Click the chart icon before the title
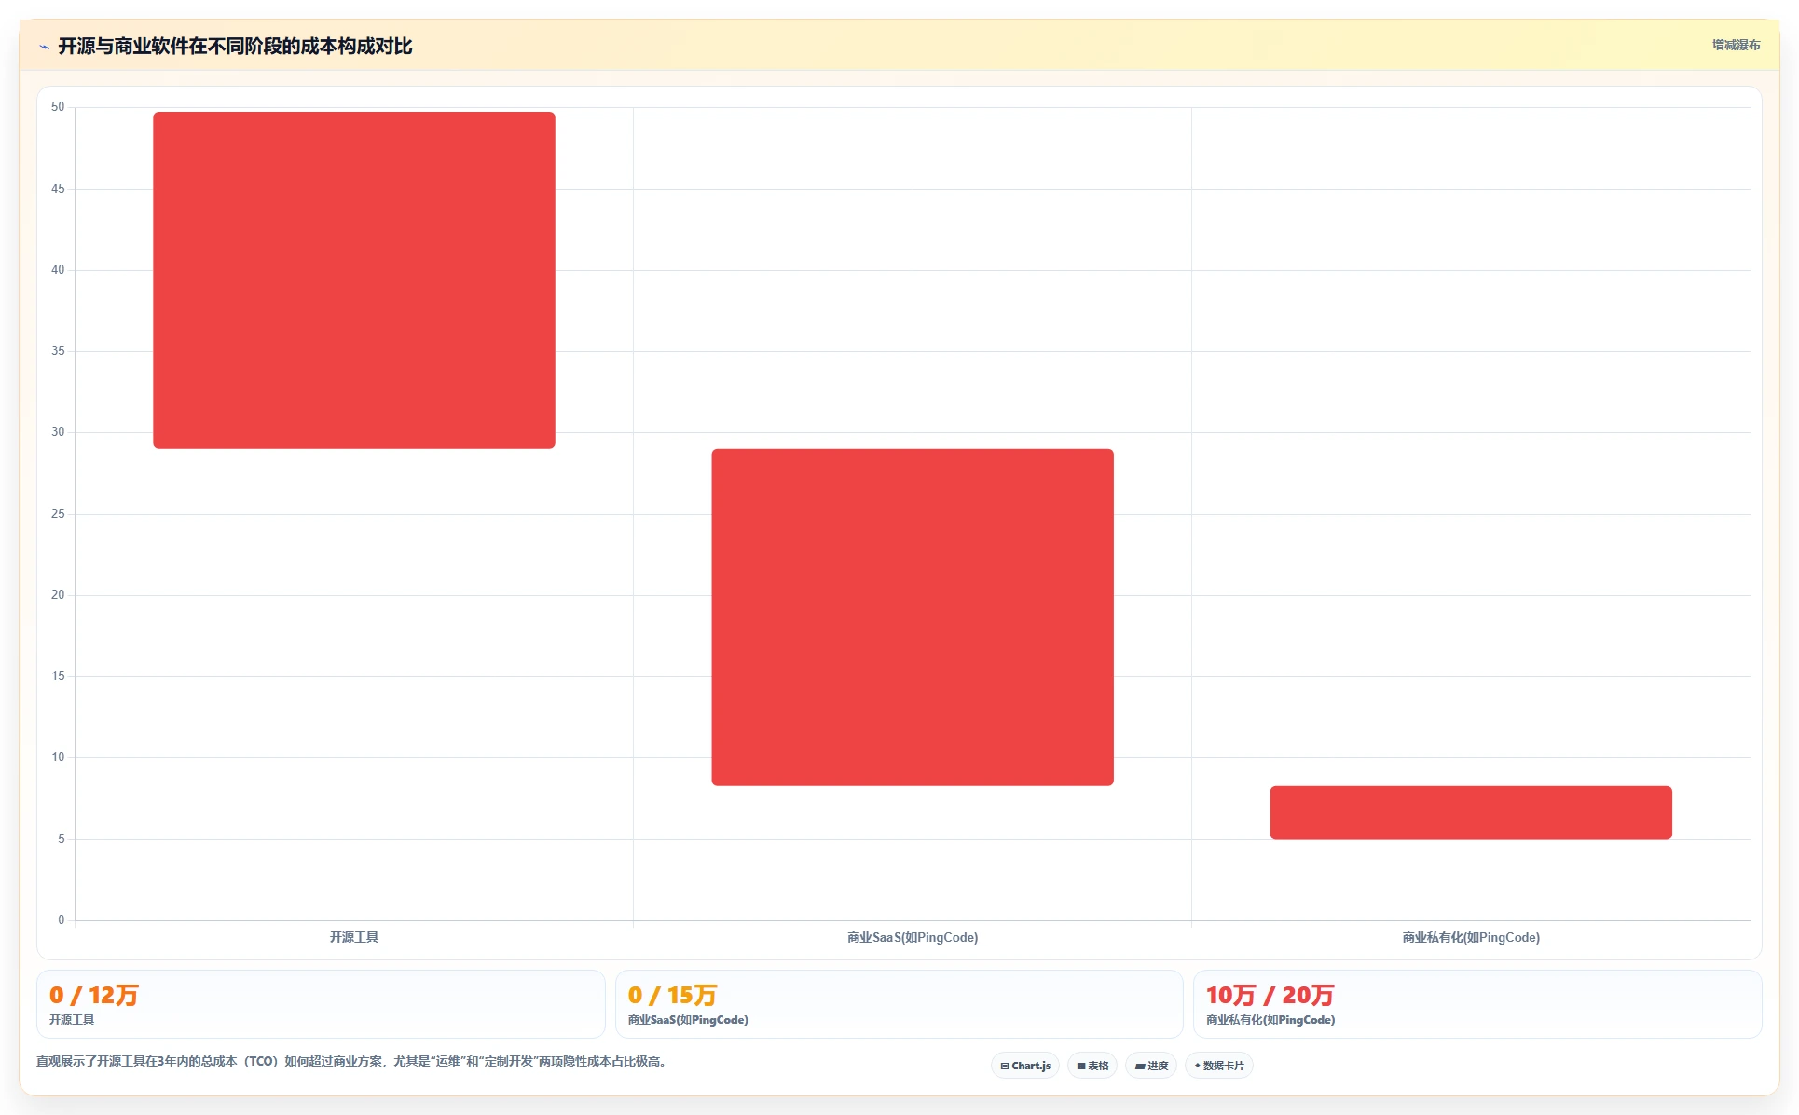 pos(44,47)
